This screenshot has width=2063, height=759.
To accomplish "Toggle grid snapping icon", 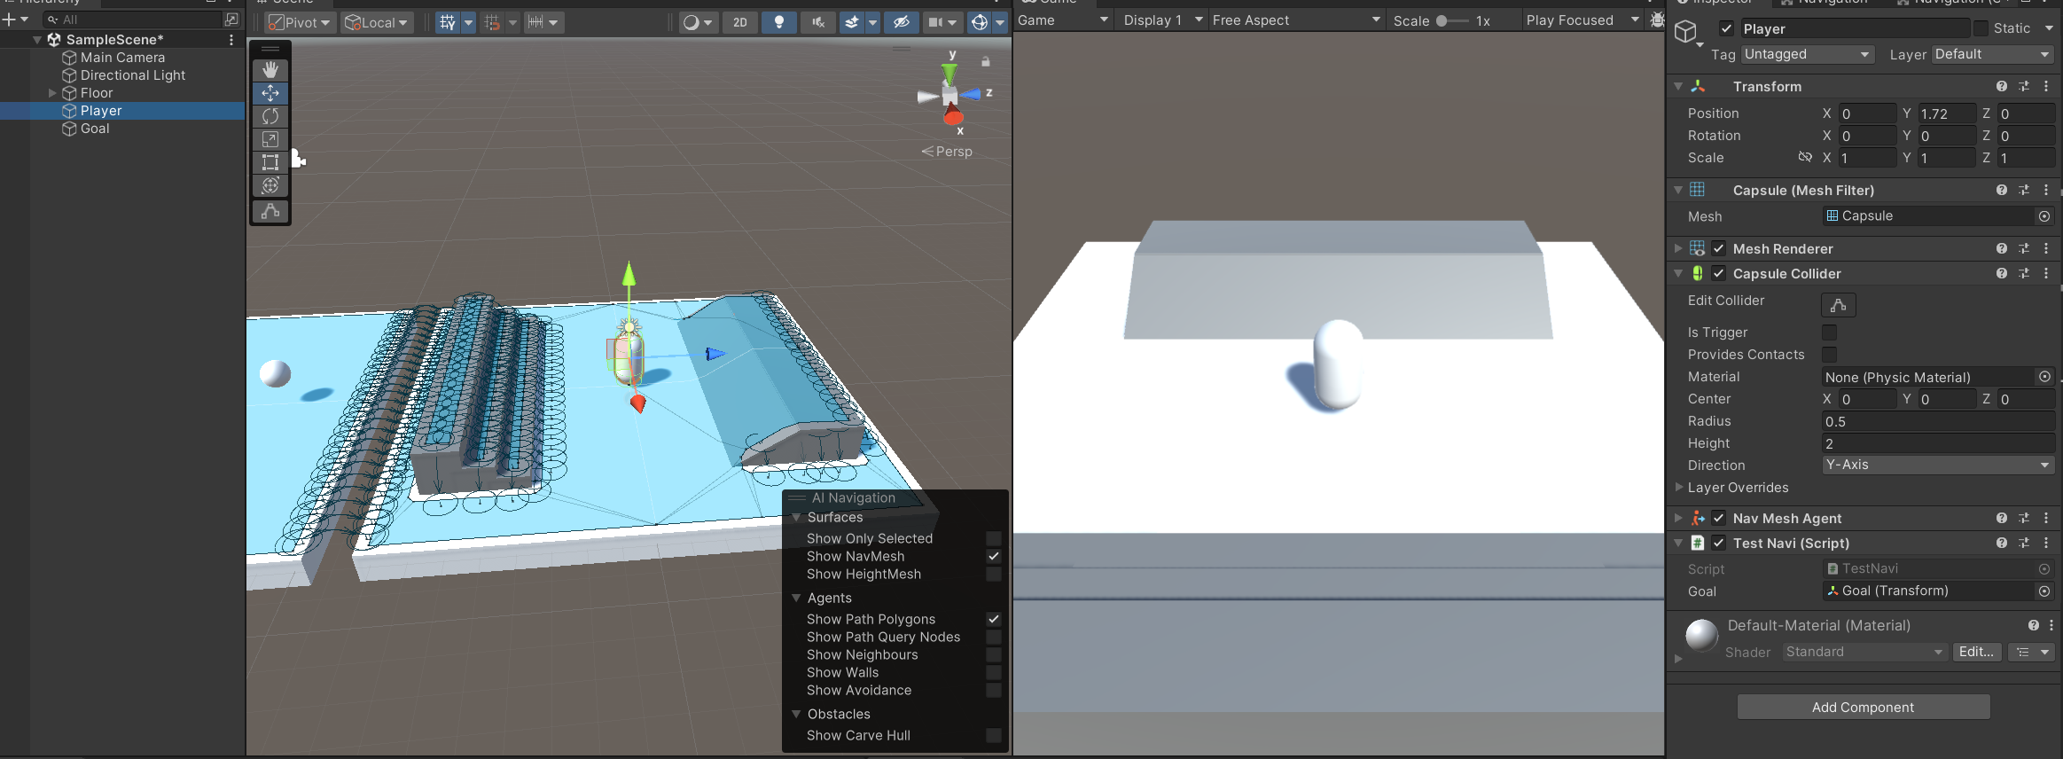I will click(492, 22).
